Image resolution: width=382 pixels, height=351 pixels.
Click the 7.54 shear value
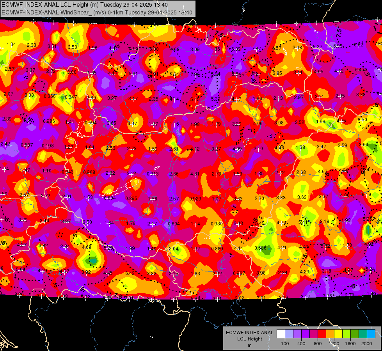point(174,74)
